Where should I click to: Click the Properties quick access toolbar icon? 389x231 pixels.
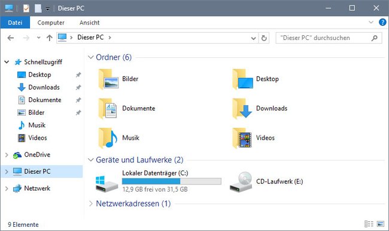pos(26,8)
